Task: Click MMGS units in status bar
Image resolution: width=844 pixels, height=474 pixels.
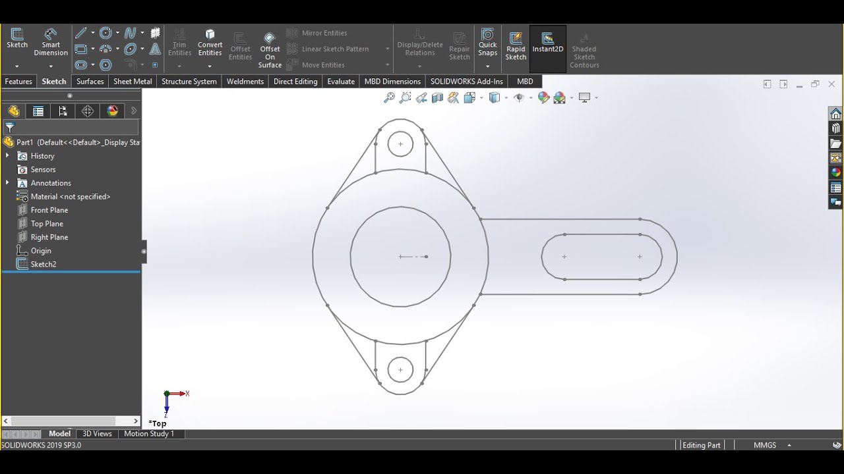Action: (x=765, y=445)
